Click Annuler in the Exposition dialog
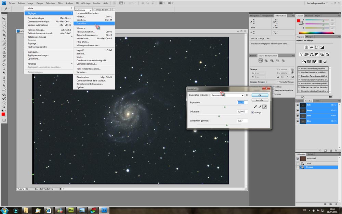 point(260,100)
